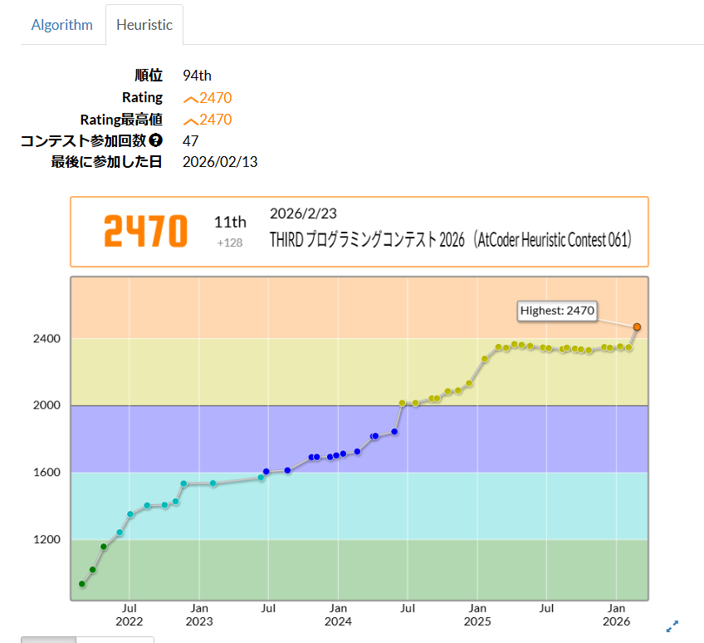Click the Jul 2022 x-axis label
Viewport: 704px width, 643px height.
pyautogui.click(x=130, y=615)
